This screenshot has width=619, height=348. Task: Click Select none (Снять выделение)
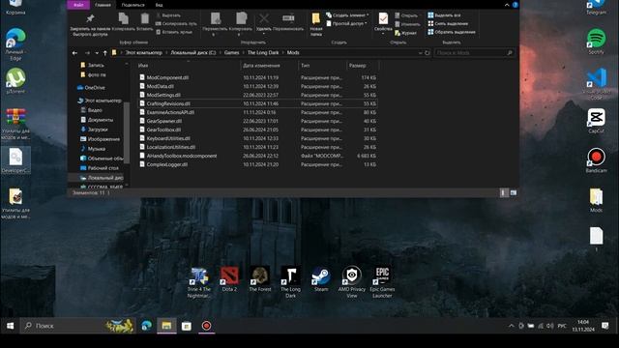pos(448,23)
